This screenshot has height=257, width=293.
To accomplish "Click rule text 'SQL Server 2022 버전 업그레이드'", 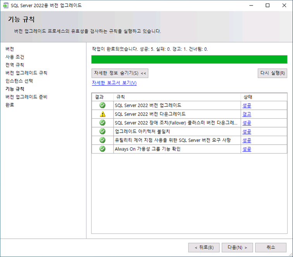I will tap(148, 105).
